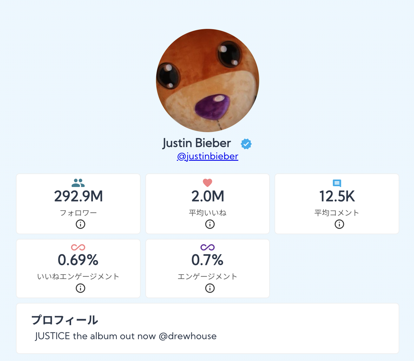Open the @justinbieber profile link

(207, 156)
